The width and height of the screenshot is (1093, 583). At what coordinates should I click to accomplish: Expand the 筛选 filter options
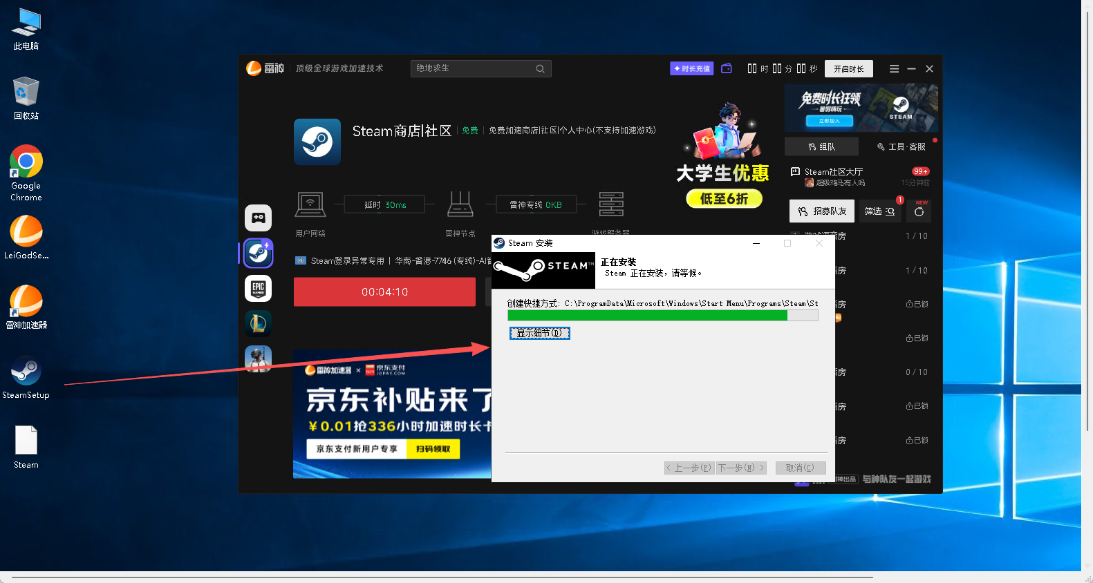(879, 211)
